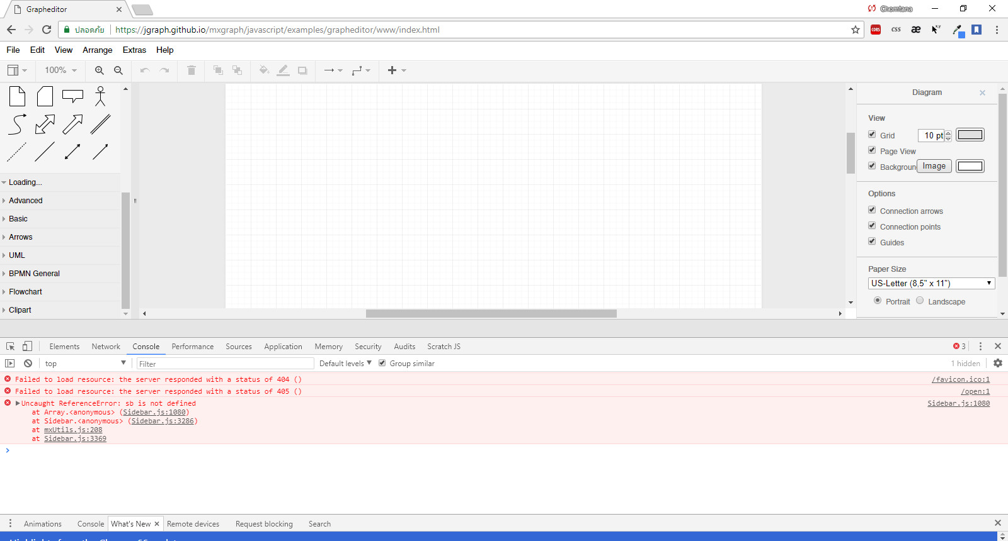
Task: Select the plain solid line shape
Action: [45, 152]
